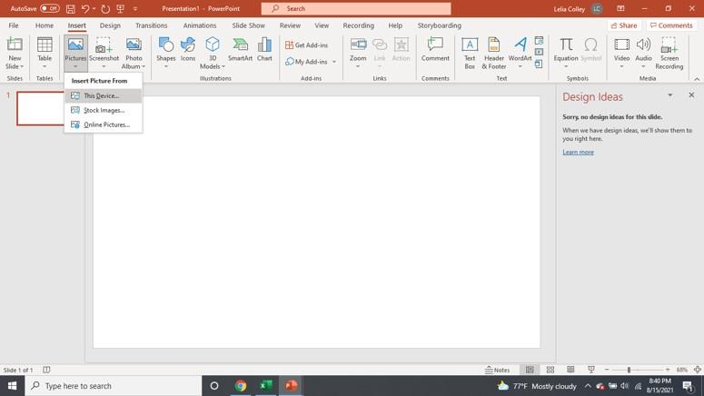704x396 pixels.
Task: Insert an Equation
Action: [566, 53]
